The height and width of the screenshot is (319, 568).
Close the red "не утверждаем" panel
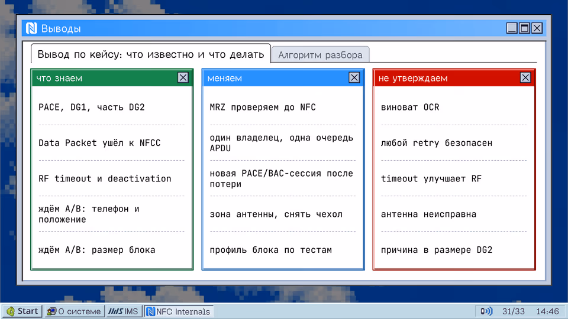(x=525, y=77)
